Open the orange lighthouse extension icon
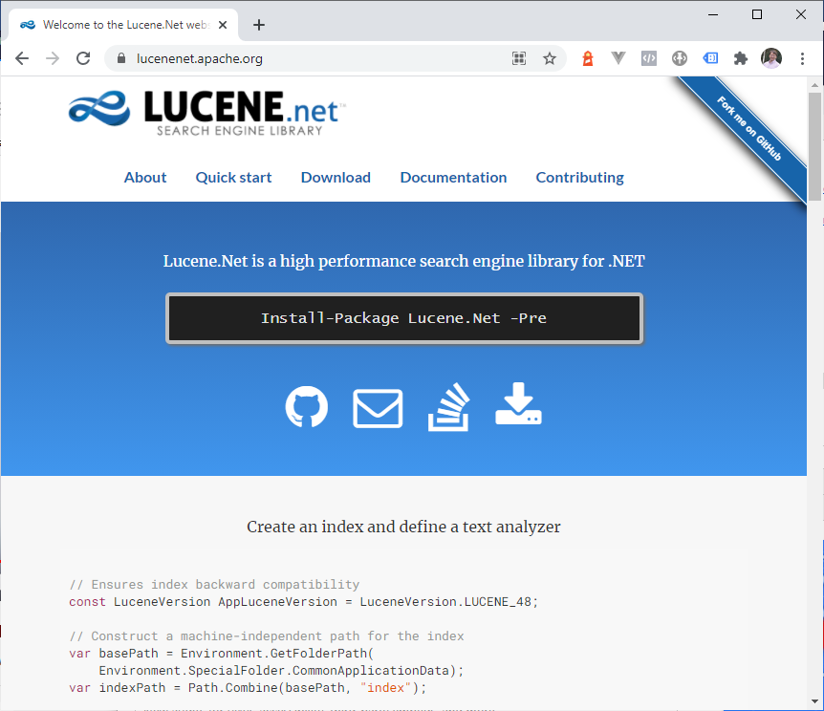The image size is (824, 711). click(x=588, y=58)
